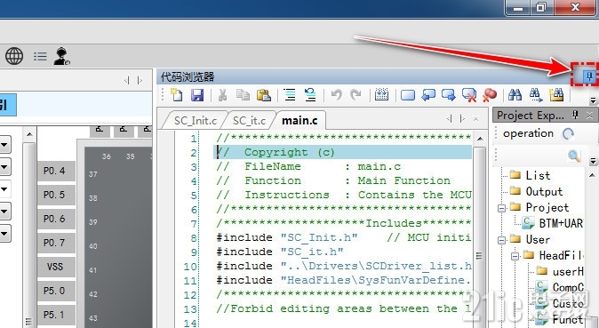
Task: Click the operation menu label
Action: point(528,133)
